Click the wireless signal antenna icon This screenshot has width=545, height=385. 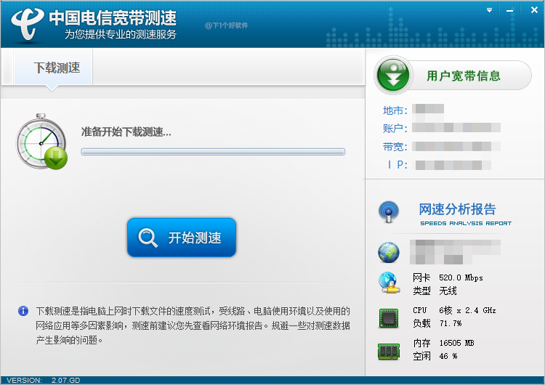(389, 211)
